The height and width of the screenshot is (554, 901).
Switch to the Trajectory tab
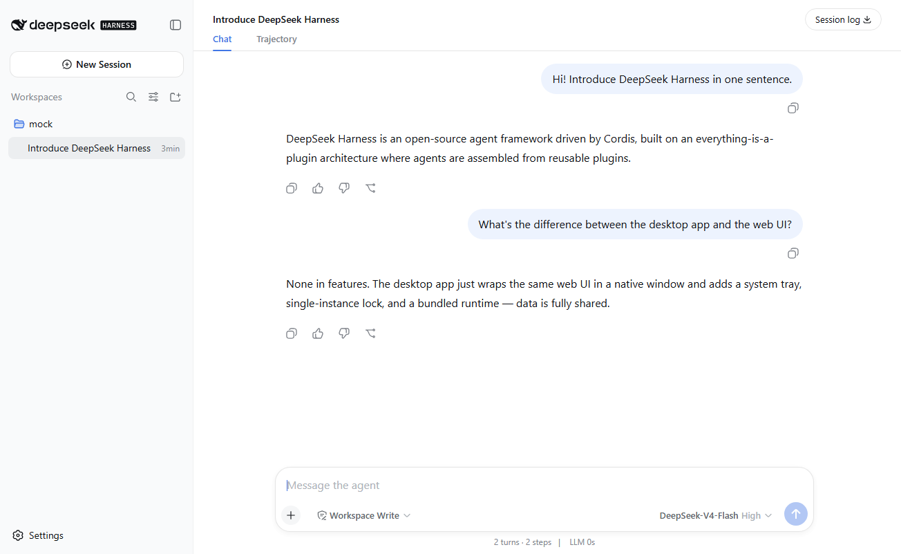click(x=276, y=39)
